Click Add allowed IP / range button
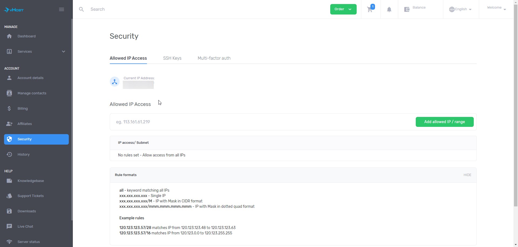518x247 pixels. (444, 122)
